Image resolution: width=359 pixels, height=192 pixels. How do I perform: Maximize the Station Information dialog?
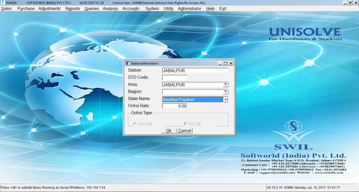point(225,63)
